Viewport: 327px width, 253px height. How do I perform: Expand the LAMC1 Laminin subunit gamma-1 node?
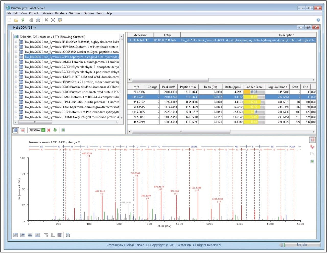16,62
